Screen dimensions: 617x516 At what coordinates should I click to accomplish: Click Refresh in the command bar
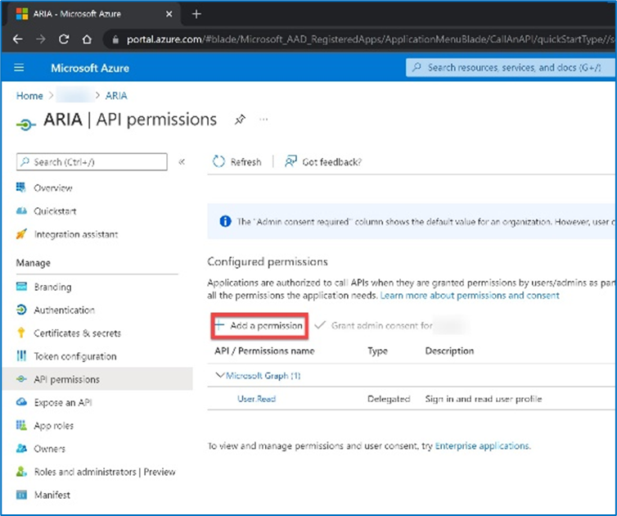(x=236, y=161)
